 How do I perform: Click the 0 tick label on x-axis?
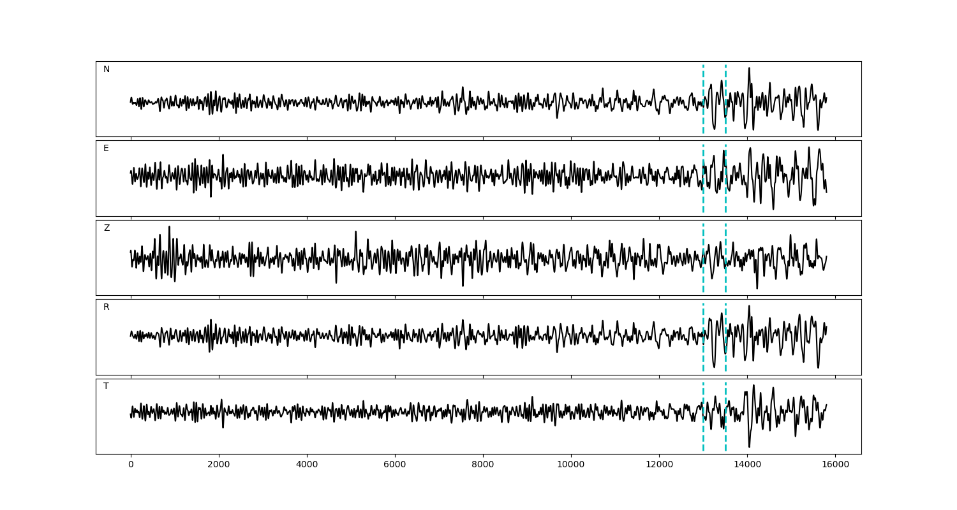point(131,465)
